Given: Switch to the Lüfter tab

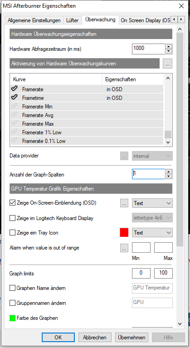Looking at the screenshot, I should (72, 20).
